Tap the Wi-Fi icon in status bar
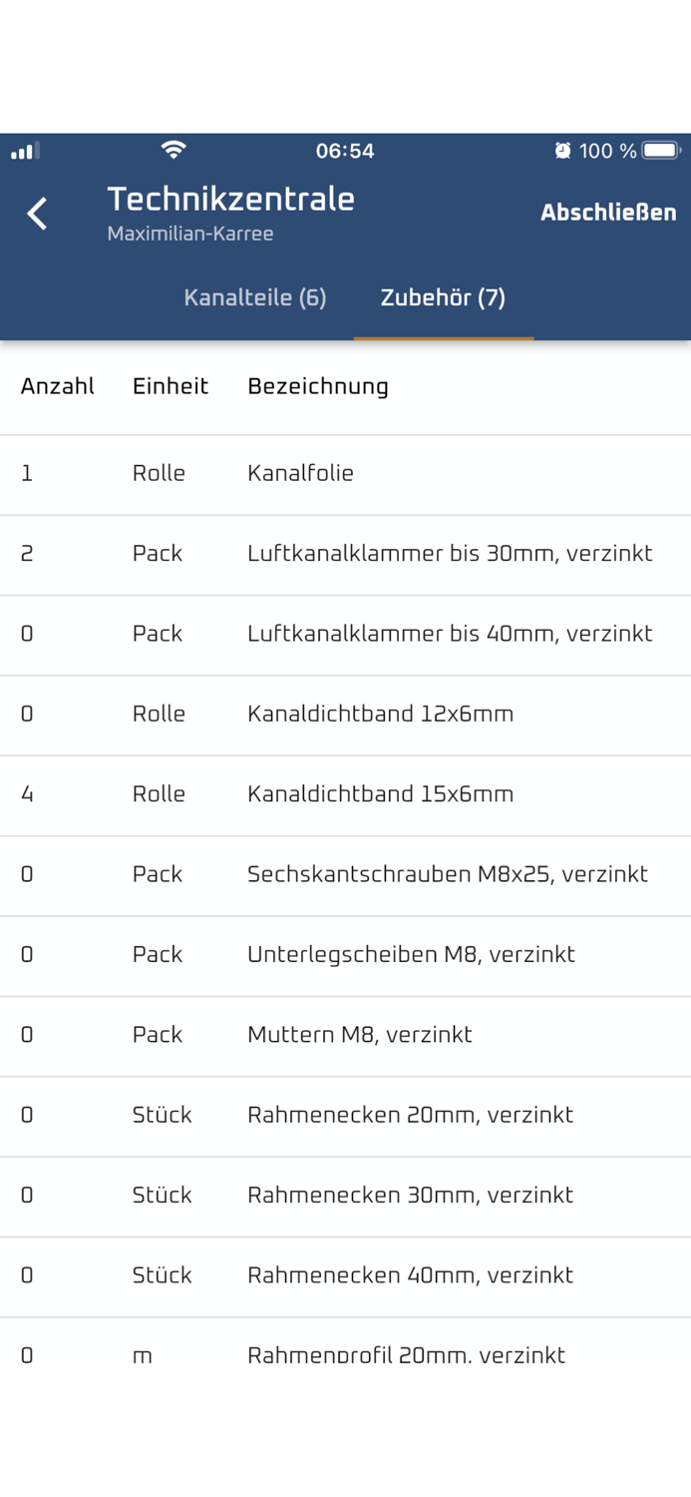The width and height of the screenshot is (691, 1497). click(175, 150)
